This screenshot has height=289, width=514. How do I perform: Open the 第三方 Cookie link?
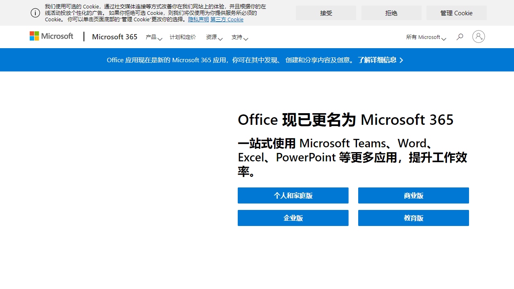click(227, 19)
